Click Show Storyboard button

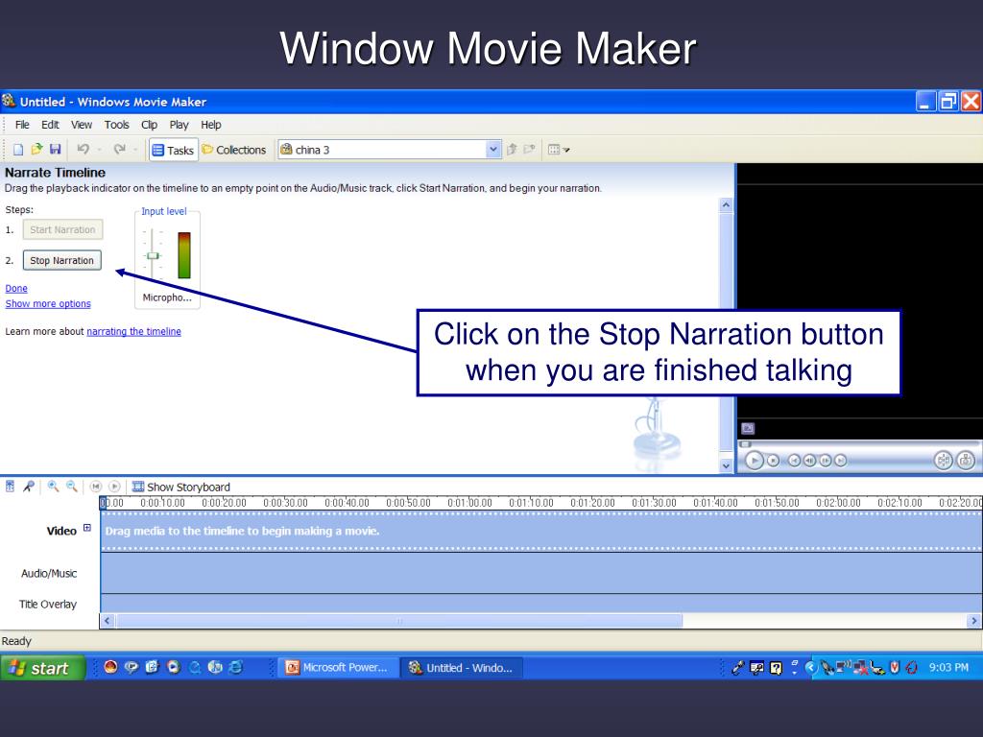pos(181,487)
